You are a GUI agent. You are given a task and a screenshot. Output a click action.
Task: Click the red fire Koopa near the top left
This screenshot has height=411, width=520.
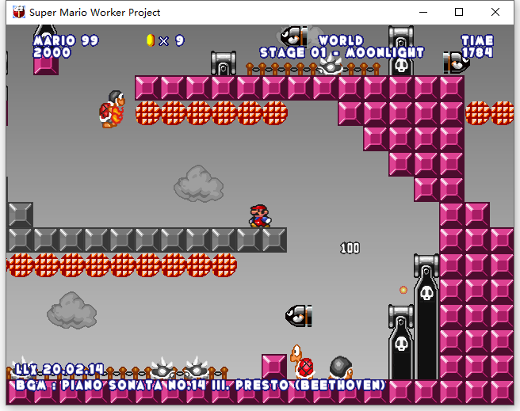pos(112,109)
